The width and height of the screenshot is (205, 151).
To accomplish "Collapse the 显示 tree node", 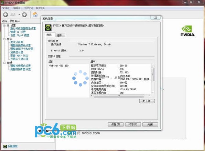I will (x=4, y=39).
